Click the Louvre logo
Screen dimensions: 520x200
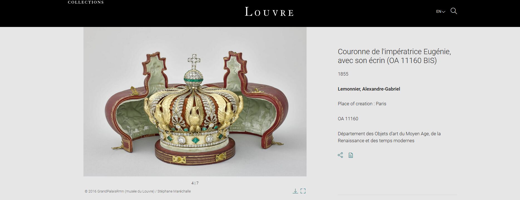pyautogui.click(x=269, y=12)
